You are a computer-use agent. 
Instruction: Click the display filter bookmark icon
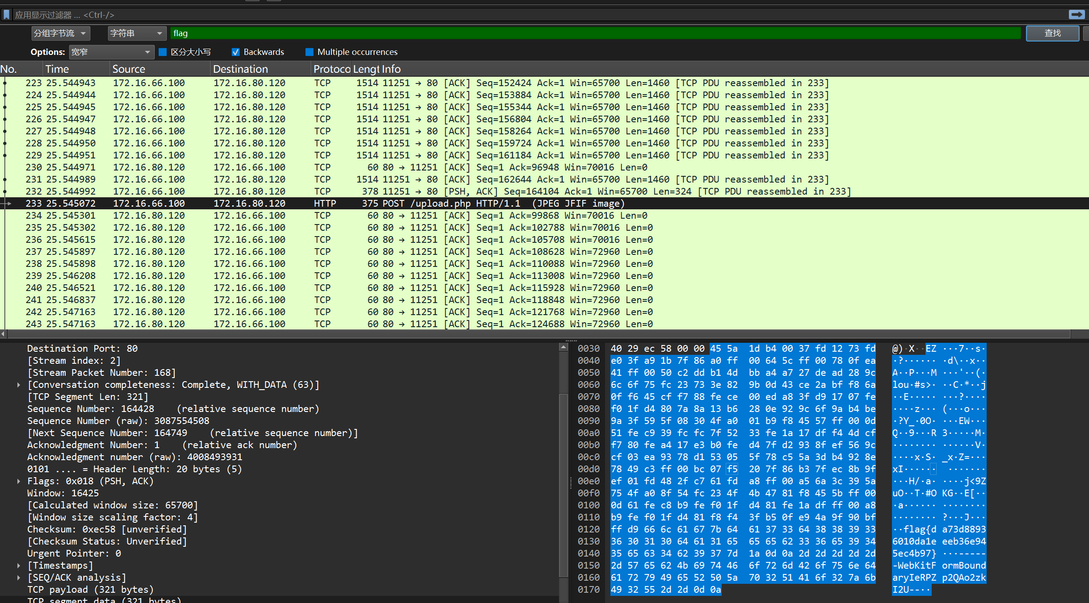pyautogui.click(x=6, y=15)
